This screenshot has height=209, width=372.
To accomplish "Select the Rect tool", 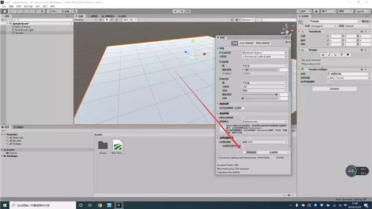I will pos(30,12).
